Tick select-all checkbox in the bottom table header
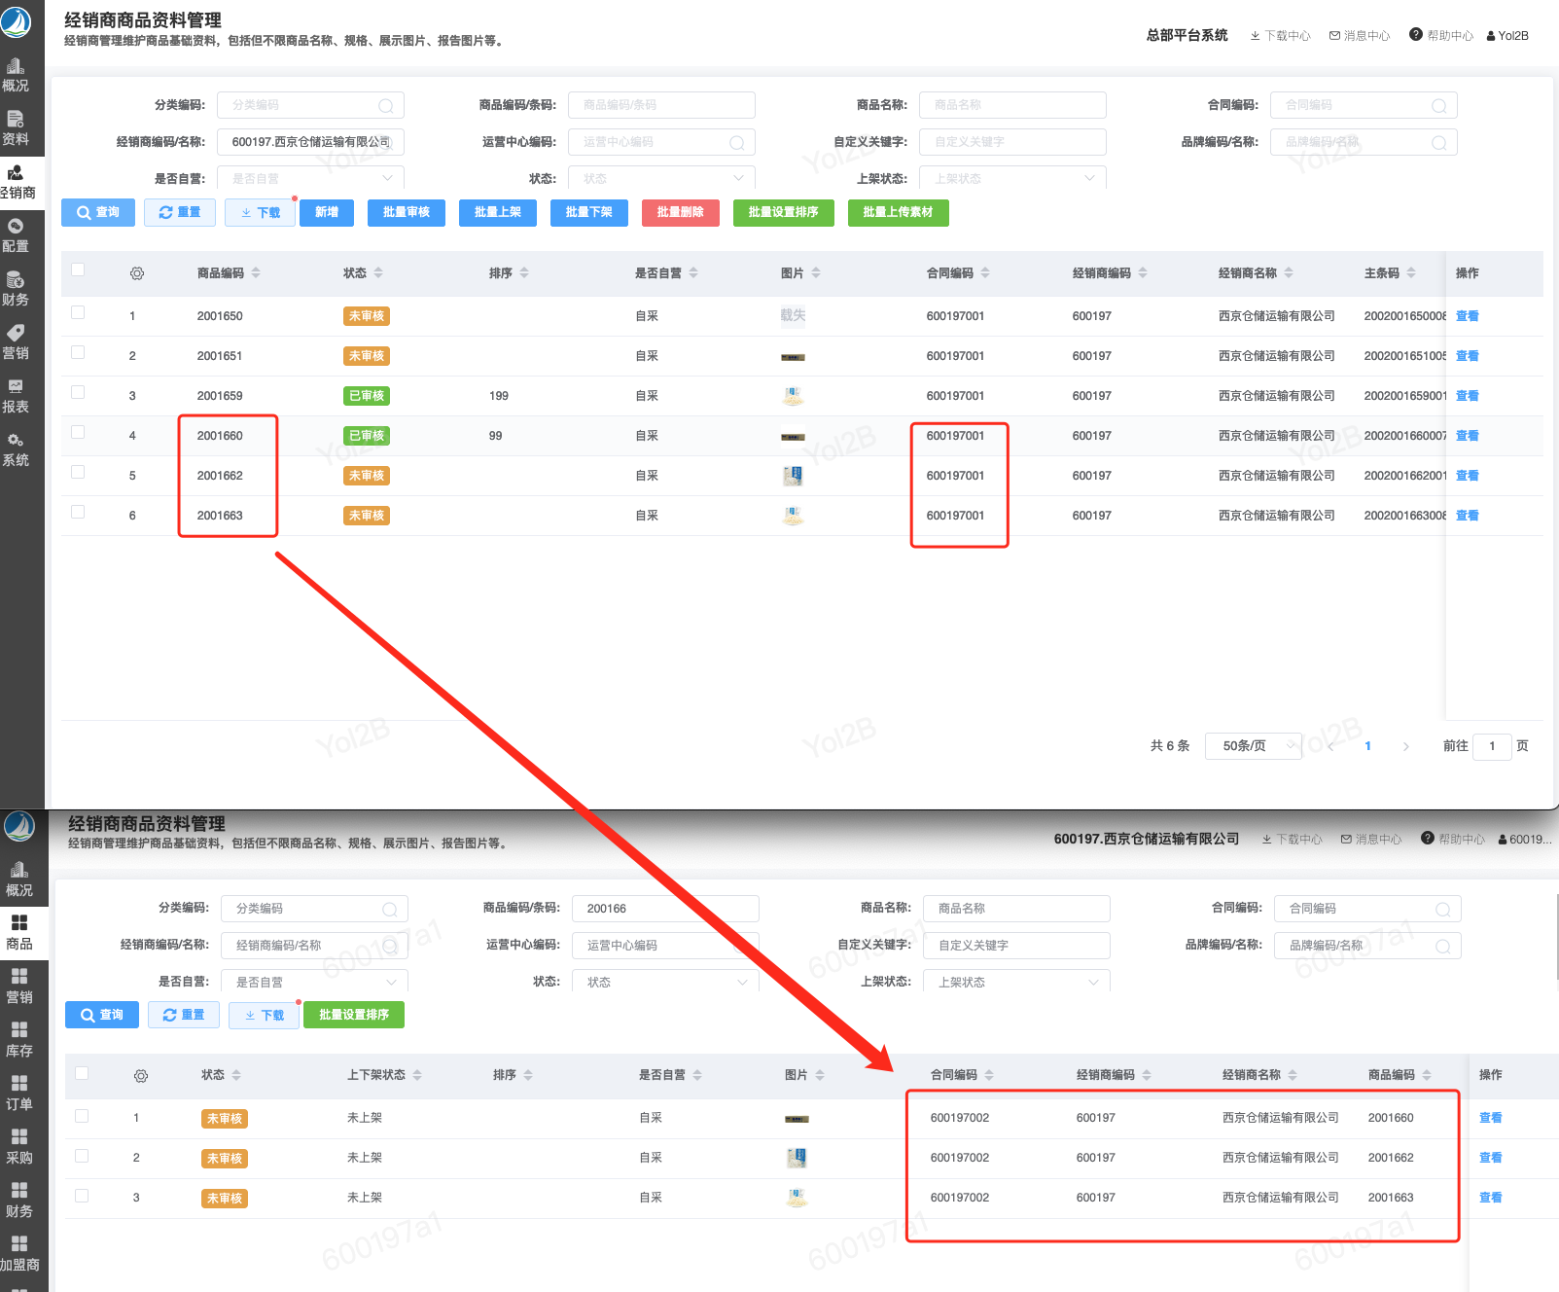The width and height of the screenshot is (1559, 1292). click(x=82, y=1073)
